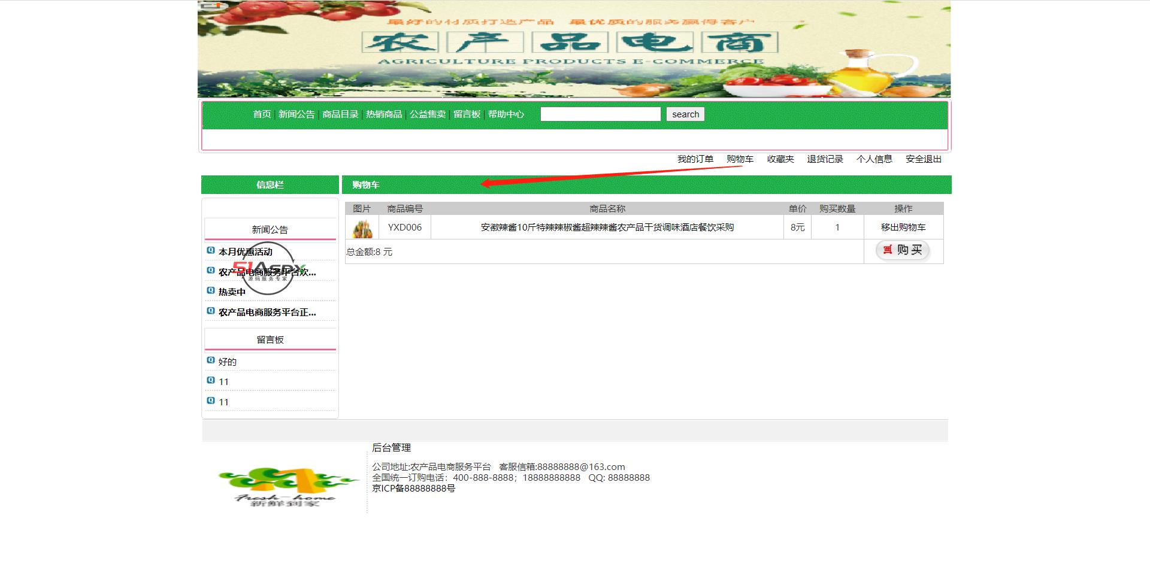Click the 信息栏 panel header
The image size is (1150, 564).
point(270,185)
